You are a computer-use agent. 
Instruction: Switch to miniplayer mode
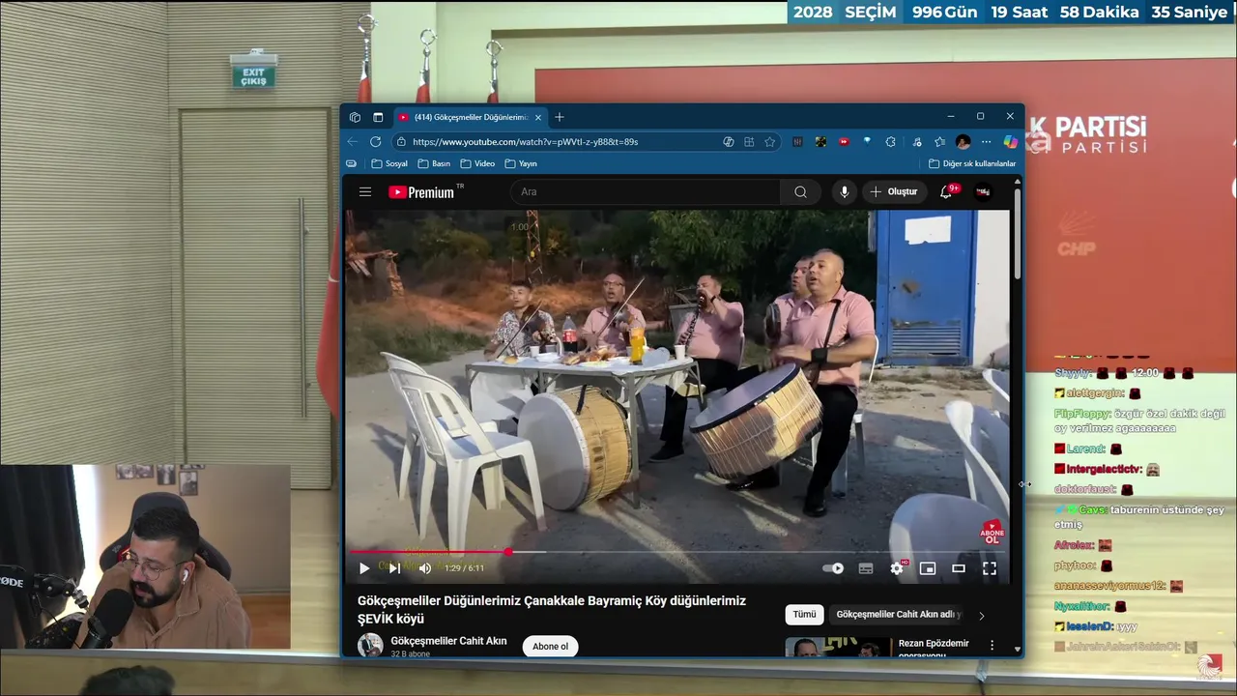(928, 568)
